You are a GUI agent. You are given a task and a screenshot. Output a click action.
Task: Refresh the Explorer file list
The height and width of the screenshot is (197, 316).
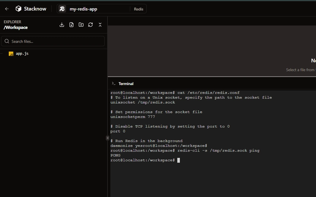(x=90, y=24)
